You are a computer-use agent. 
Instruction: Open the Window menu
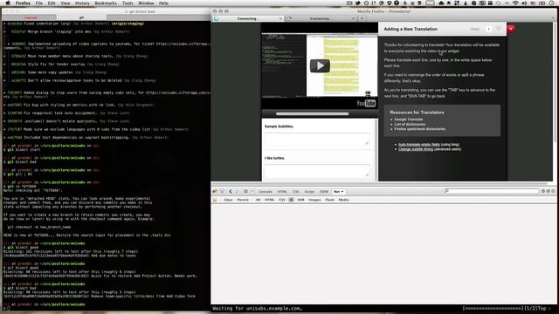(x=146, y=3)
